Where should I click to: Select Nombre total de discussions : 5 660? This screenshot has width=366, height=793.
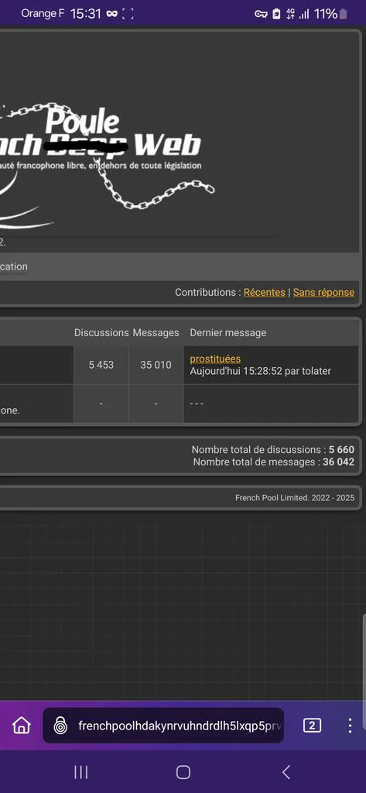(x=273, y=450)
